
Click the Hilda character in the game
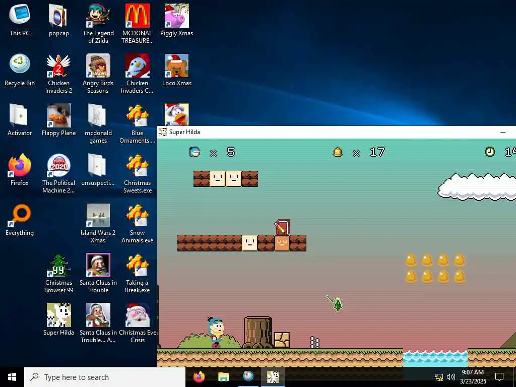[x=216, y=333]
